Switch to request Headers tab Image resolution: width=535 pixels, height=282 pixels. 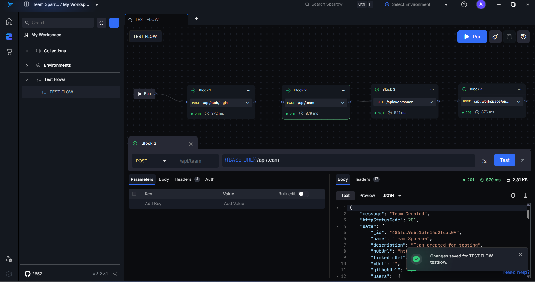click(x=187, y=179)
